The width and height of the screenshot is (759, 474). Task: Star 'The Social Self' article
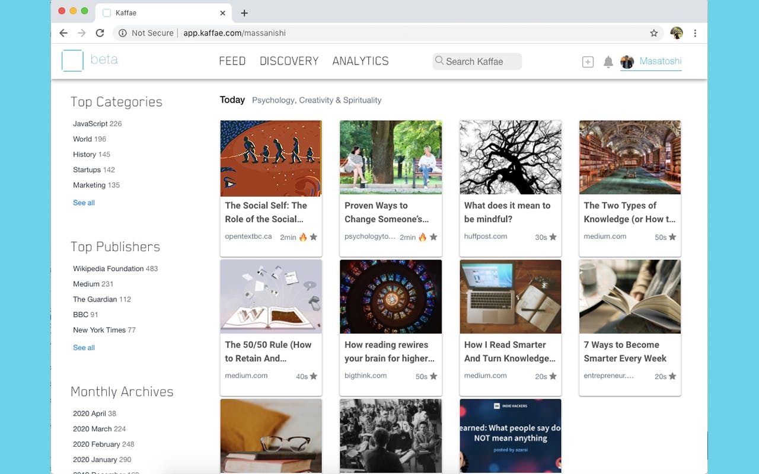314,237
